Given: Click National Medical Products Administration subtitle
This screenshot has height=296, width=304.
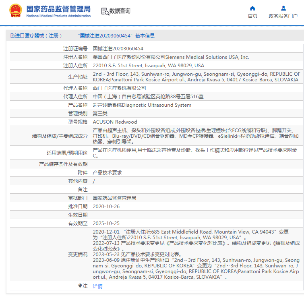Looking at the screenshot, I should (58, 16).
